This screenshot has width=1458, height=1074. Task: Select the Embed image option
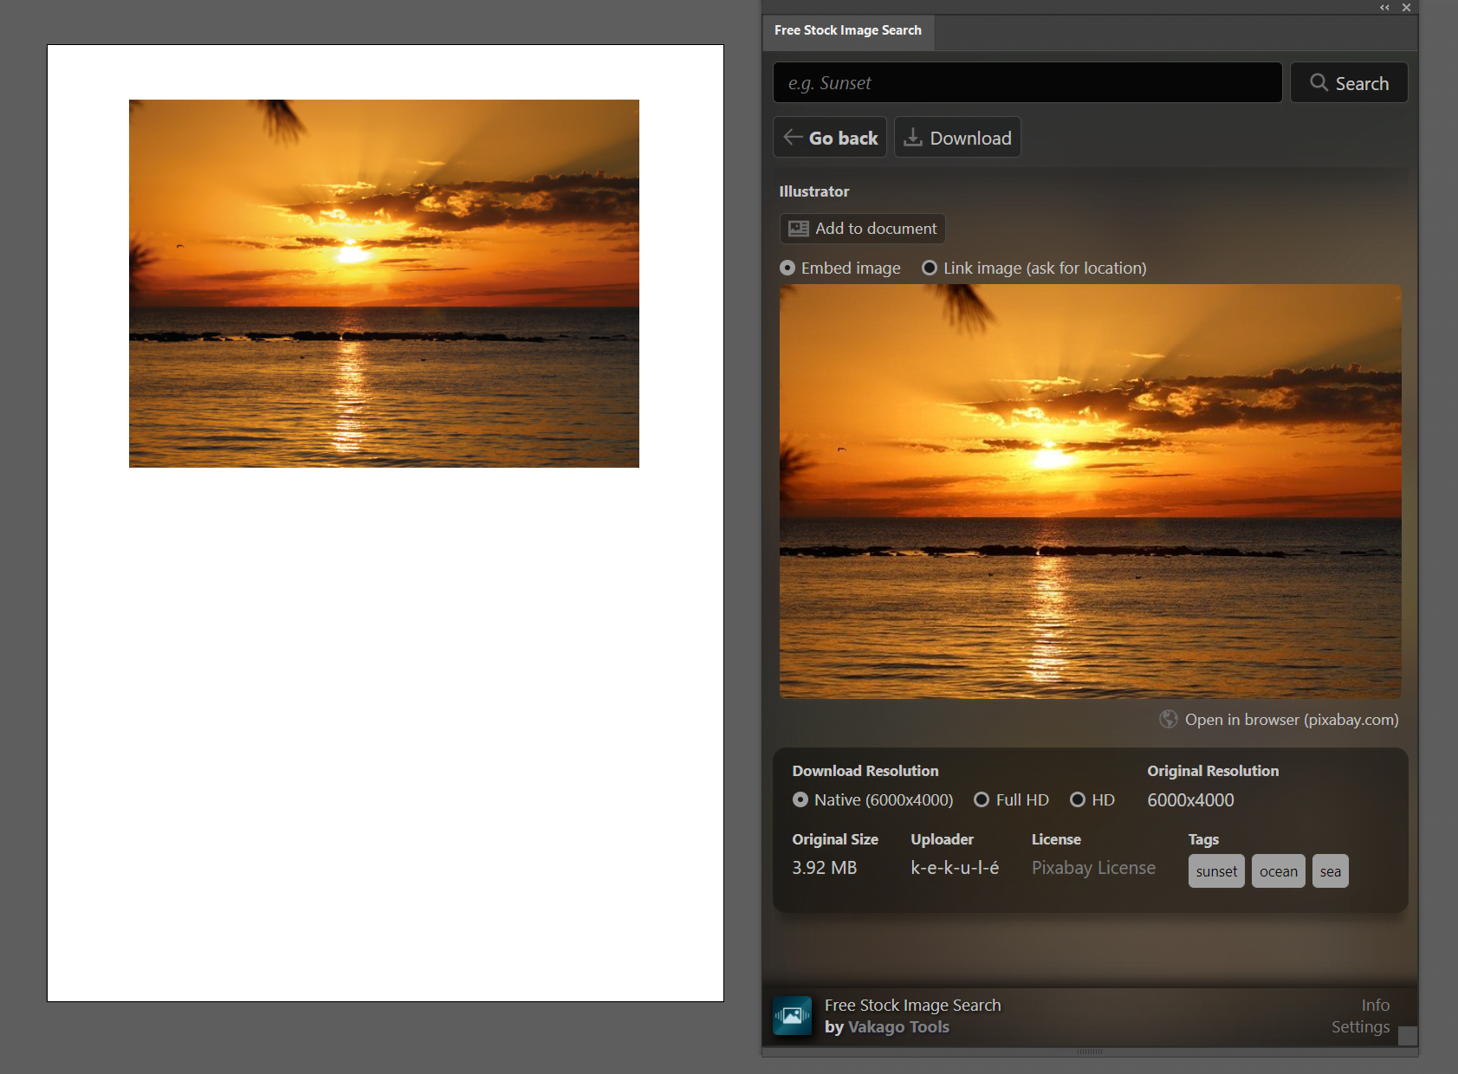pos(787,268)
